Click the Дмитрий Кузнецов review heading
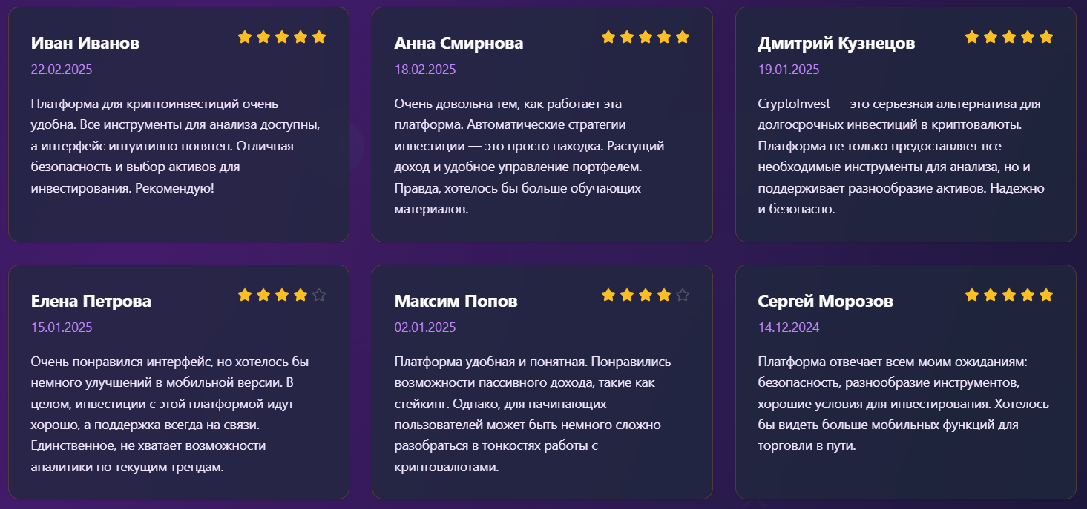Viewport: 1087px width, 509px height. click(x=836, y=44)
